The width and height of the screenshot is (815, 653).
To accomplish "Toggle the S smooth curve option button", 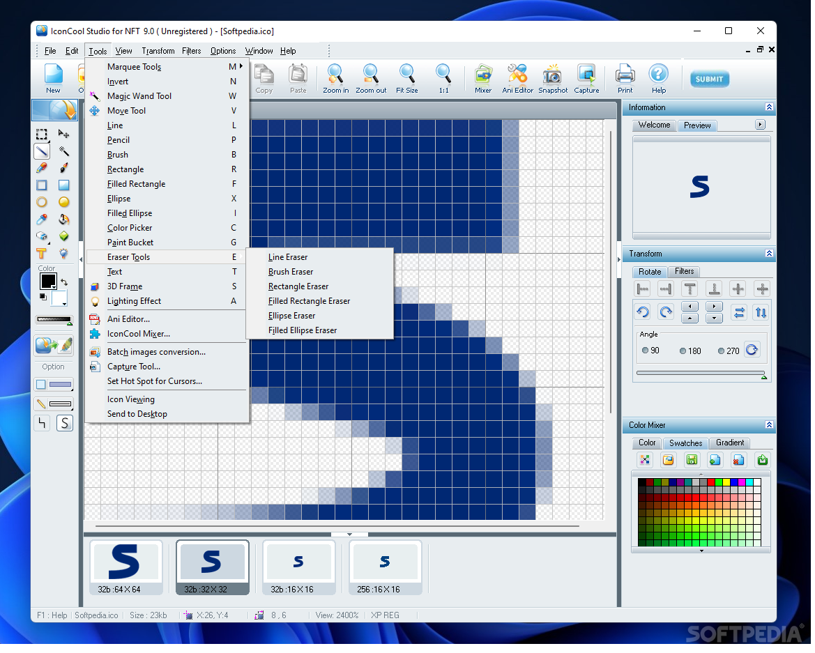I will point(64,424).
